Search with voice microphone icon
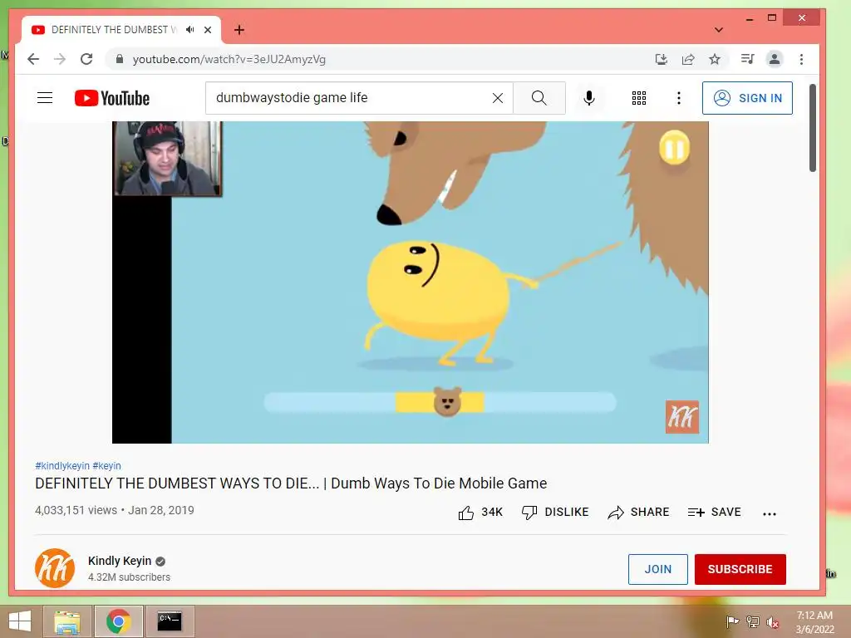The width and height of the screenshot is (851, 638). pos(589,98)
